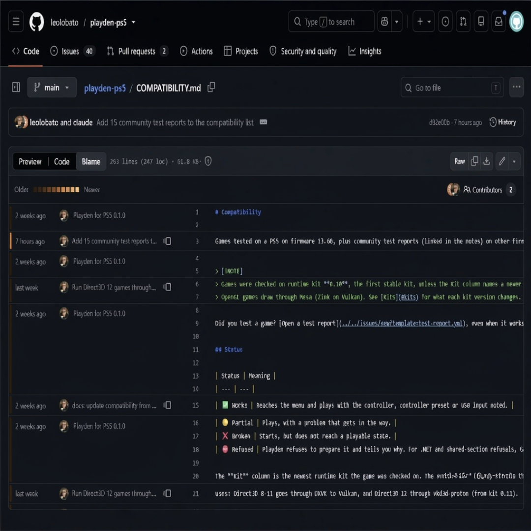Open 'Run Direct3D 12 games through' commit at line 6

(x=114, y=287)
